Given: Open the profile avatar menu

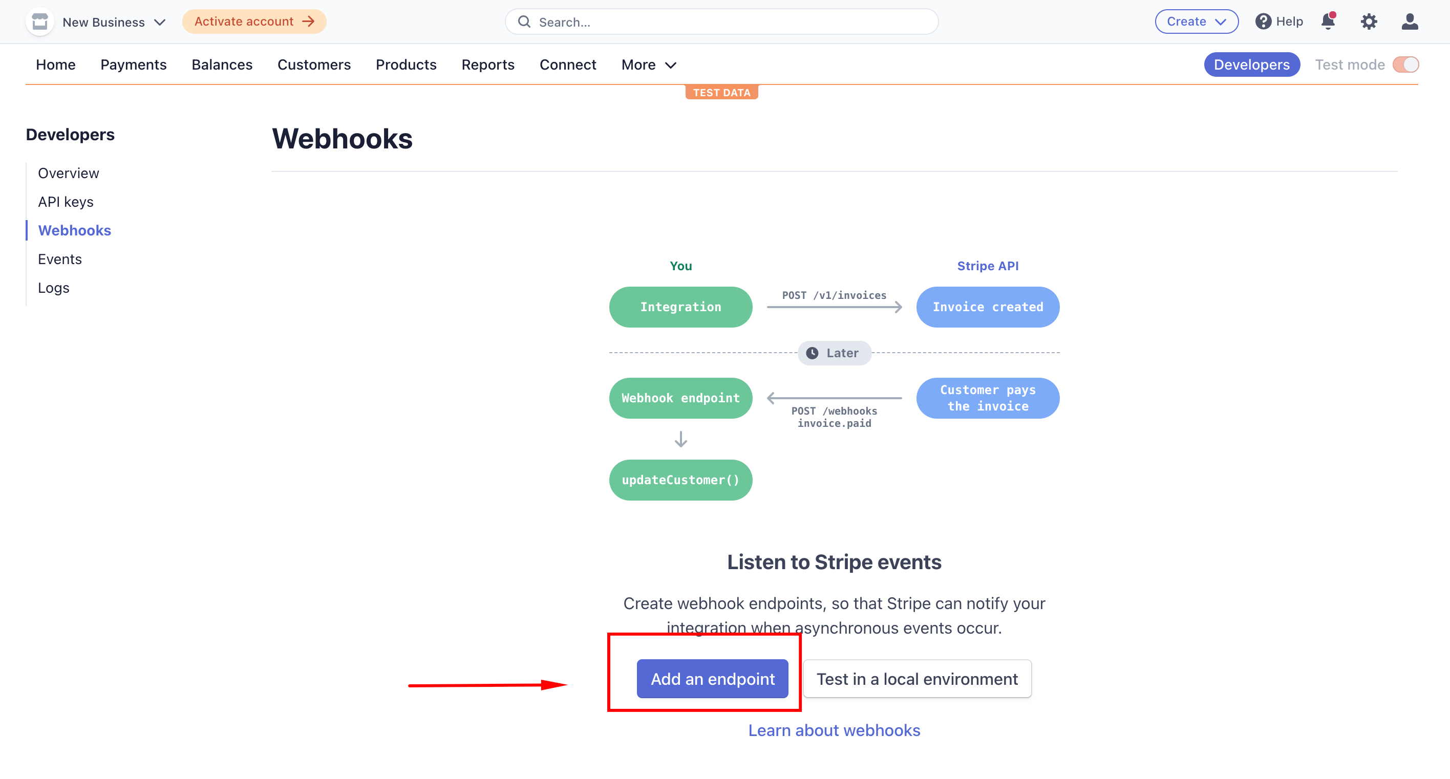Looking at the screenshot, I should (1410, 21).
